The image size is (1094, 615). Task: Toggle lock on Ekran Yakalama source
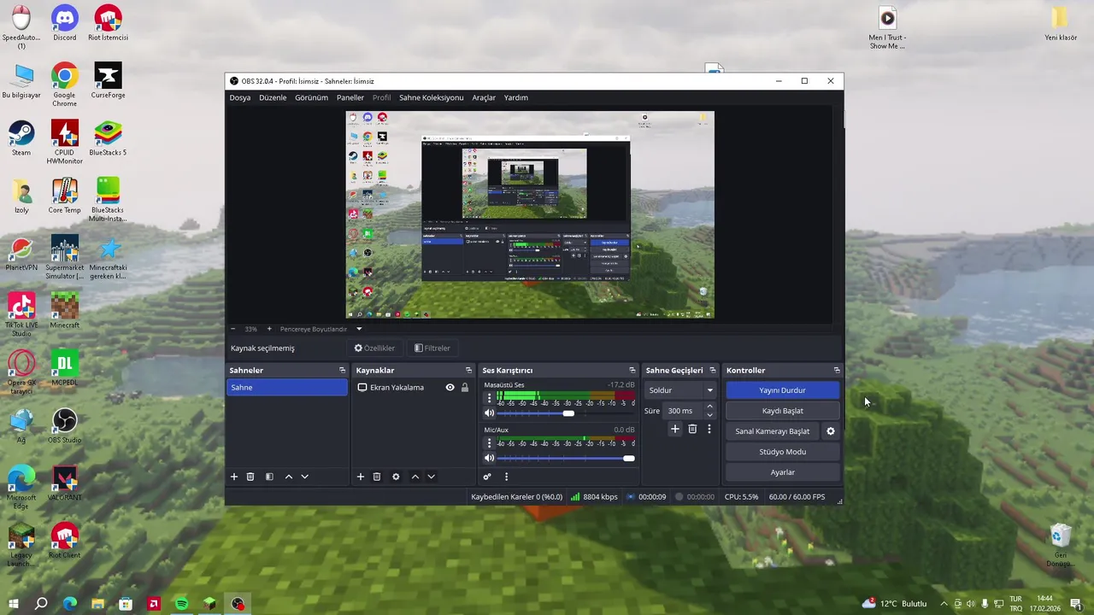click(465, 388)
